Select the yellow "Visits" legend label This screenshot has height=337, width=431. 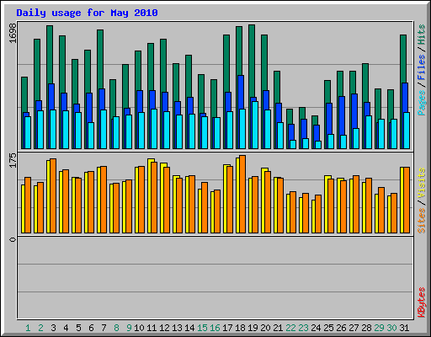click(x=422, y=184)
